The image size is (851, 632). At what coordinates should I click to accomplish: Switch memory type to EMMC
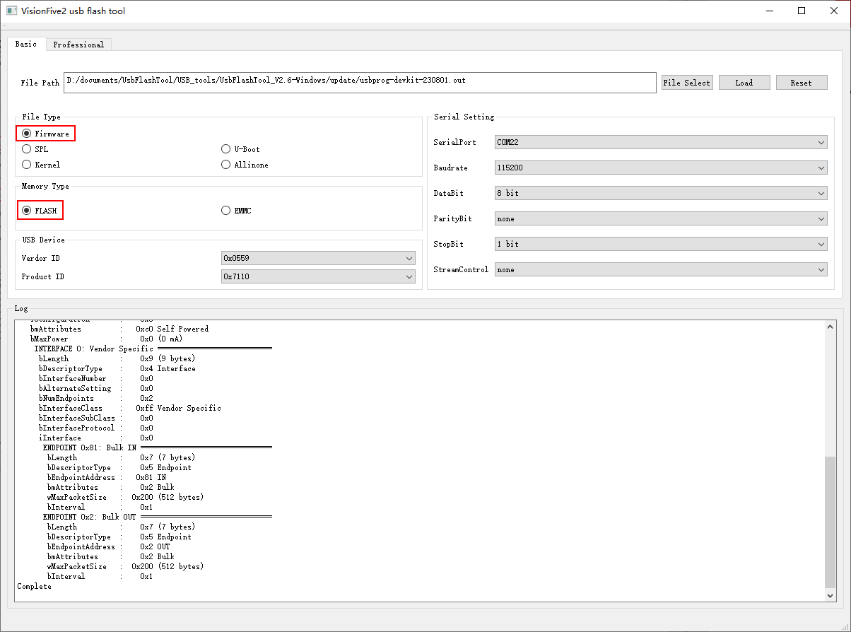point(236,211)
